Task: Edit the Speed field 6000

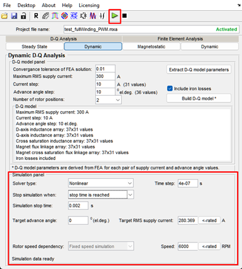Action: [x=188, y=246]
